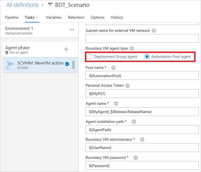Image resolution: width=201 pixels, height=172 pixels.
Task: Select SCVMM :NewVM action task
Action: (41, 65)
